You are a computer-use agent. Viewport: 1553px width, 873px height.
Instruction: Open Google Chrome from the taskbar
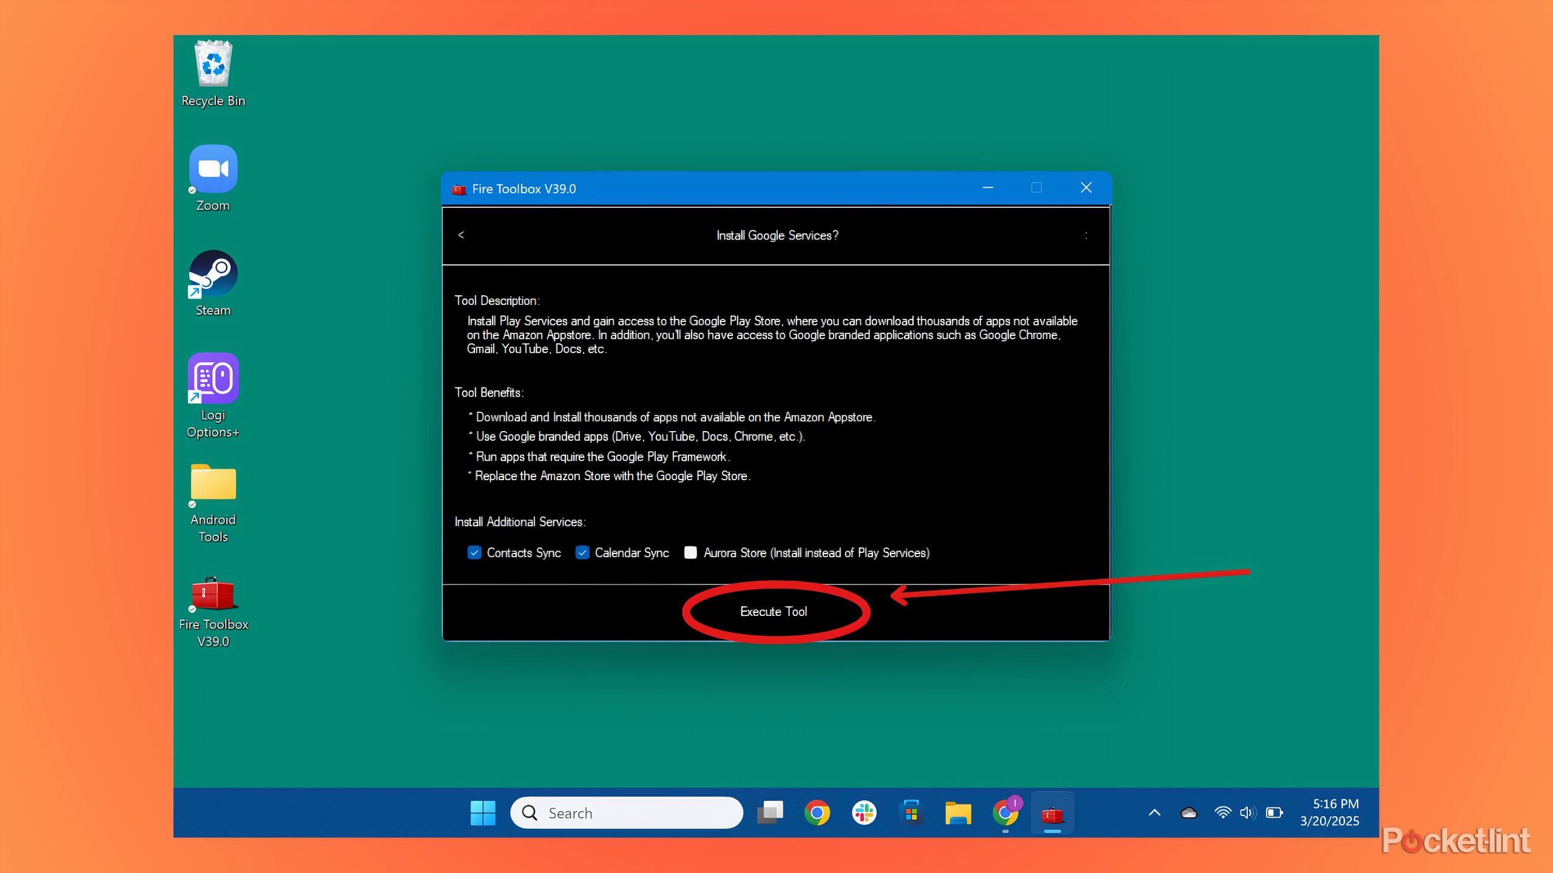(817, 812)
